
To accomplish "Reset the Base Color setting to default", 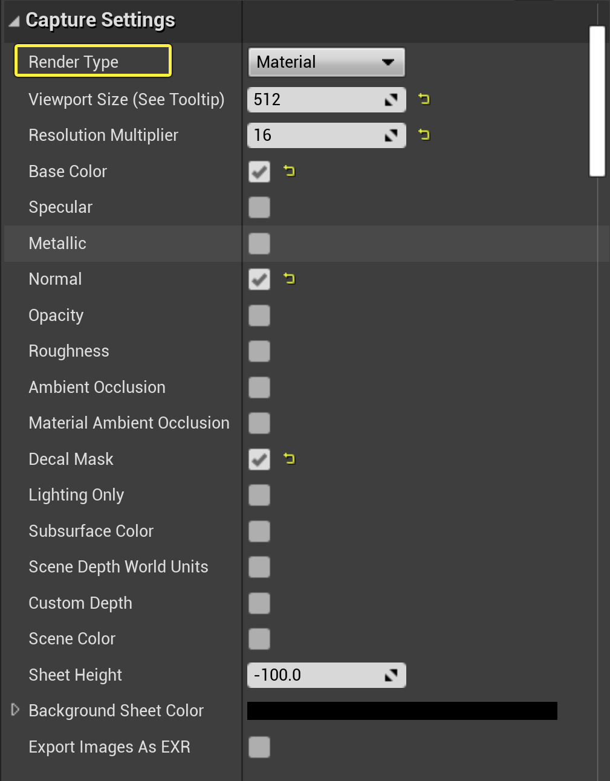I will 290,172.
